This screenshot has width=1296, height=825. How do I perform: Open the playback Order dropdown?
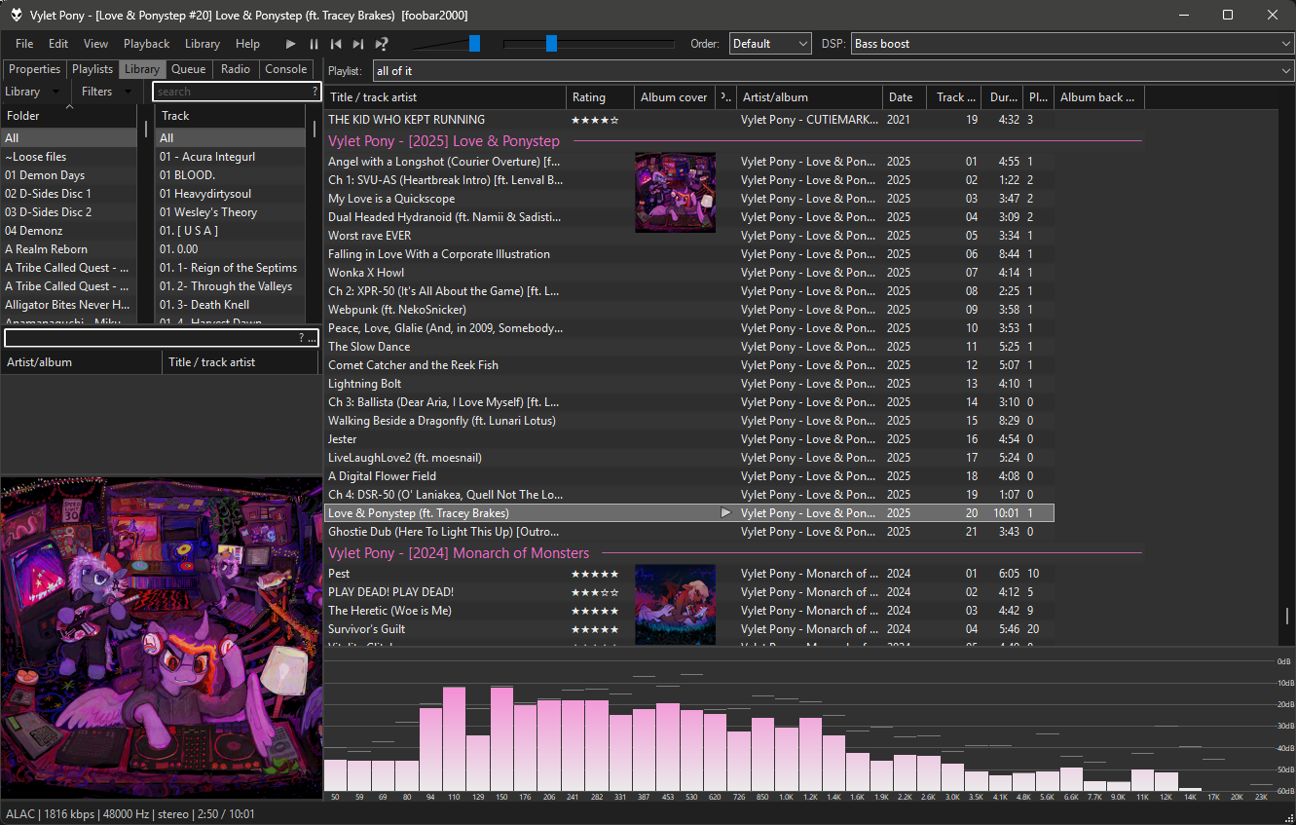pos(769,44)
